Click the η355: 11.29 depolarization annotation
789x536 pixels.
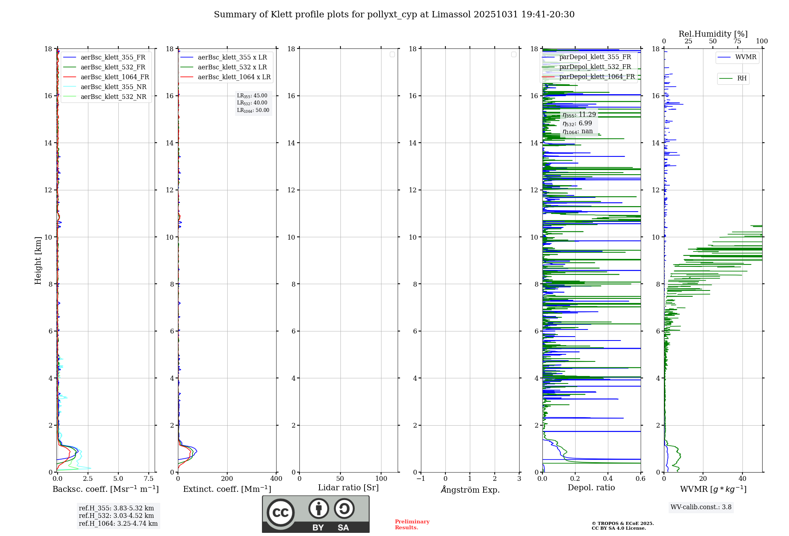click(579, 115)
